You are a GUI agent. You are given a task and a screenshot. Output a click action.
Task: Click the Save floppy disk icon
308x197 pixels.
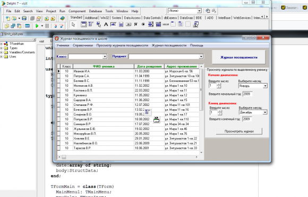point(24,19)
